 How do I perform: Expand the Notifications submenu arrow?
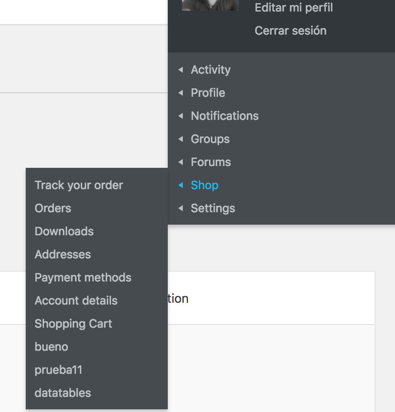point(181,116)
